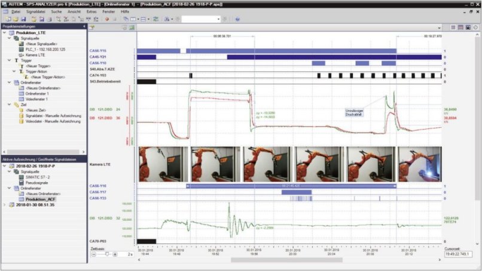482x271 pixels.
Task: Select SIMATIC S7 - 2 tree item
Action: tap(38, 177)
